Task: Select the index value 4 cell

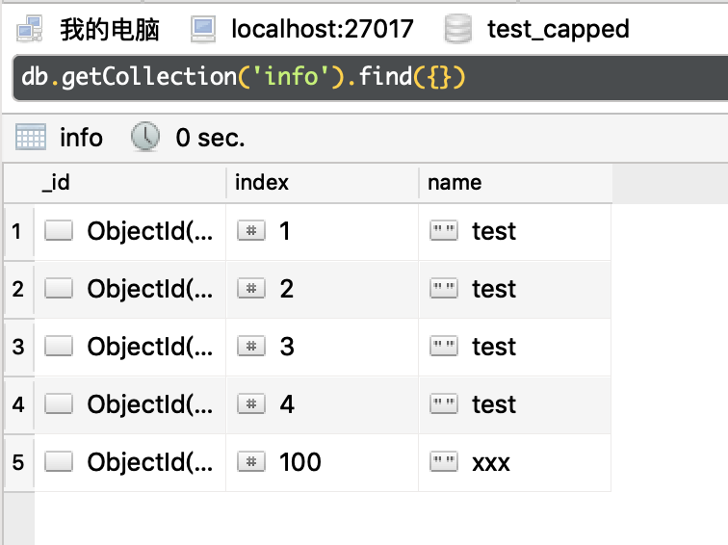Action: [323, 404]
